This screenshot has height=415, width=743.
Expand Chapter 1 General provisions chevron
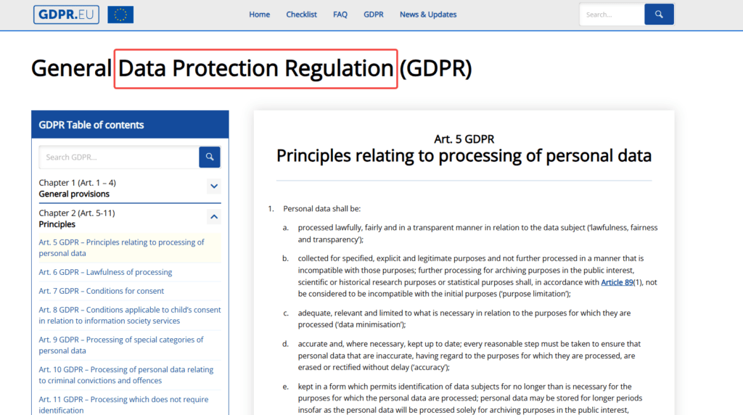click(x=214, y=186)
